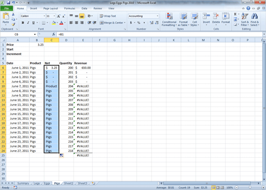Open Cell Styles gallery
Image resolution: width=266 pixels, height=190 pixels.
click(x=194, y=19)
